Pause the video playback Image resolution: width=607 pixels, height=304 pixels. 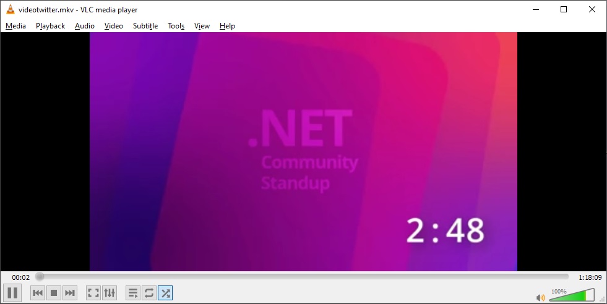12,293
